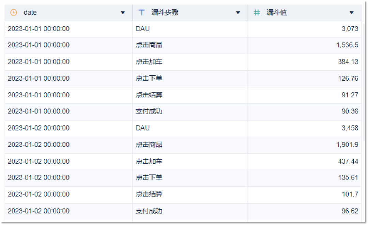368x225 pixels.
Task: Select the cell with value 126.76
Action: (305, 79)
